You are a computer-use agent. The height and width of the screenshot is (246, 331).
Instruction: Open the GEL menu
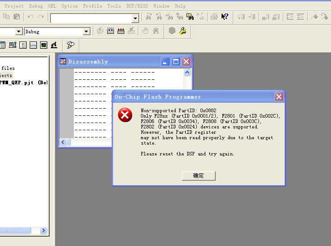tap(52, 6)
